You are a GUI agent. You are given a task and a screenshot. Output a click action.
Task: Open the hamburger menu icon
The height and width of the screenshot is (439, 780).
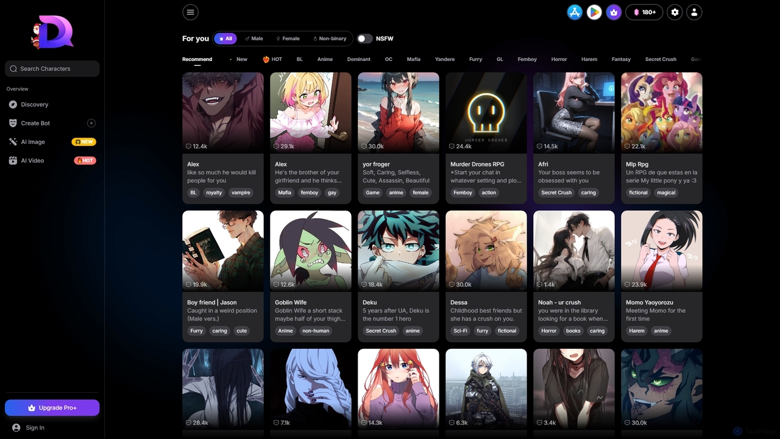point(190,12)
